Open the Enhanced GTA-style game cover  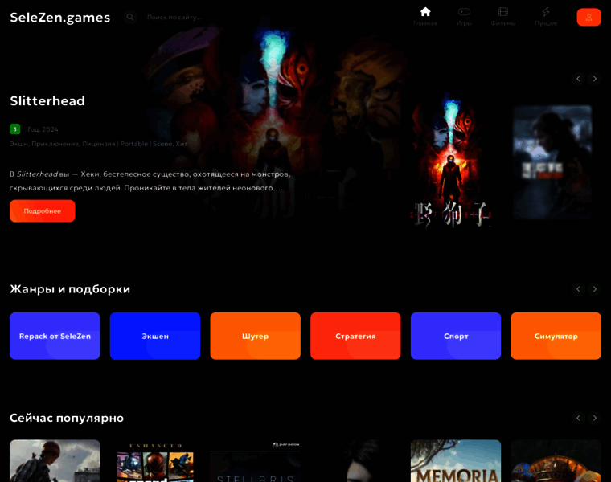pyautogui.click(x=155, y=461)
